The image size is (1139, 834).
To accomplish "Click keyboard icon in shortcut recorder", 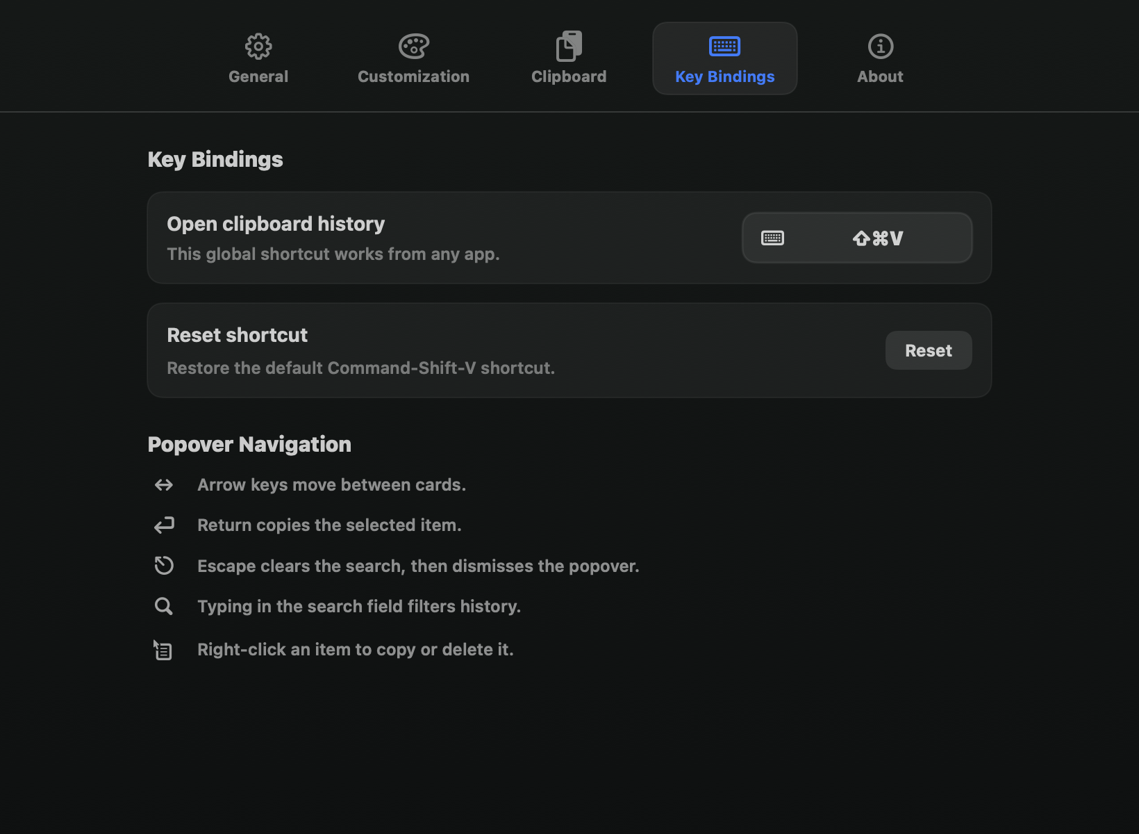I will pyautogui.click(x=772, y=238).
